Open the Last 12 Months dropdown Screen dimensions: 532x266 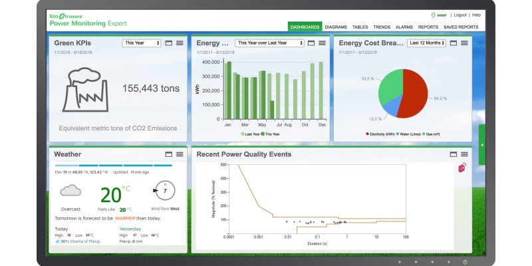[x=426, y=43]
